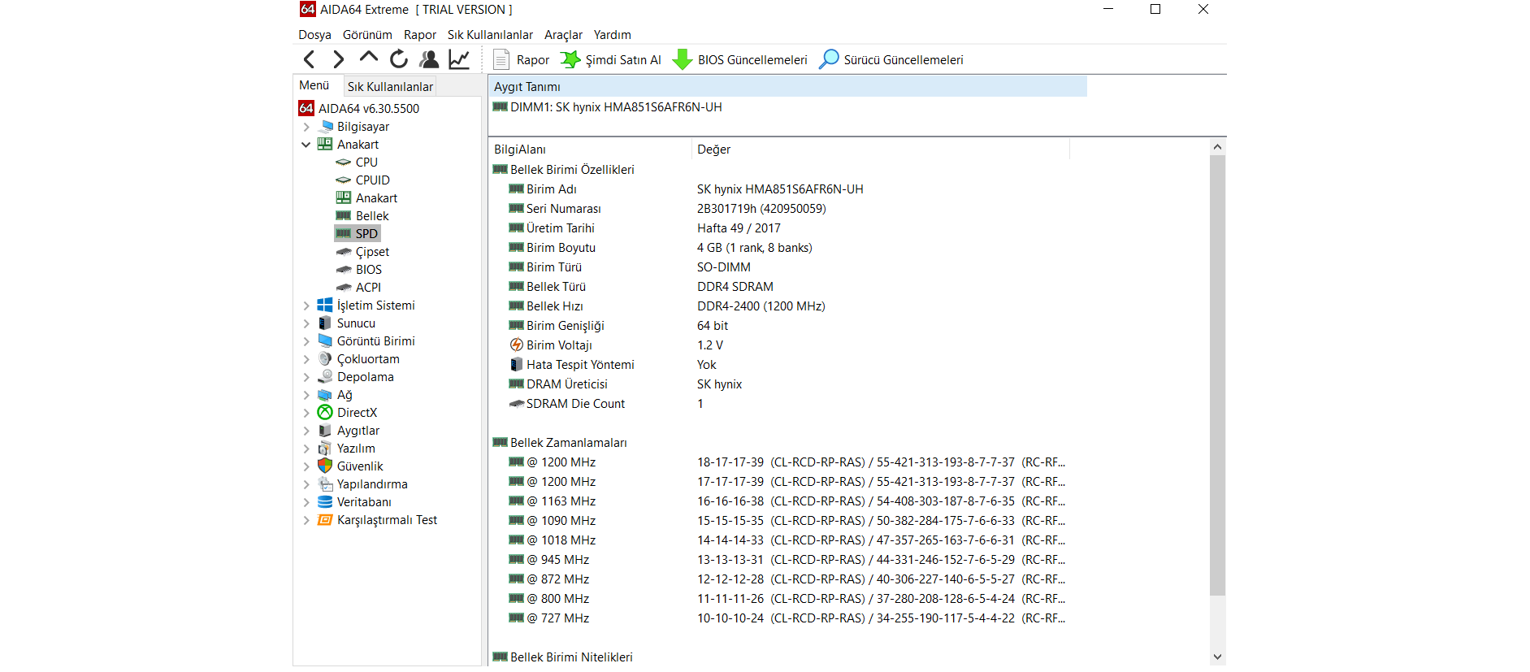Select the Anakart motherboard child icon
The image size is (1530, 672).
click(x=344, y=198)
